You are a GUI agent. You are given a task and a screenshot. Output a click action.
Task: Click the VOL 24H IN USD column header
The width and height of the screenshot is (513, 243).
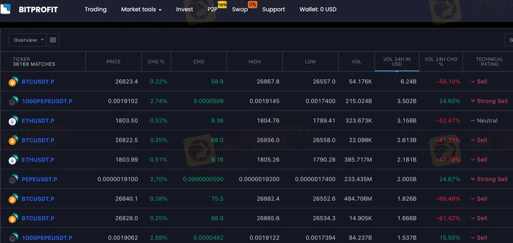coord(397,61)
